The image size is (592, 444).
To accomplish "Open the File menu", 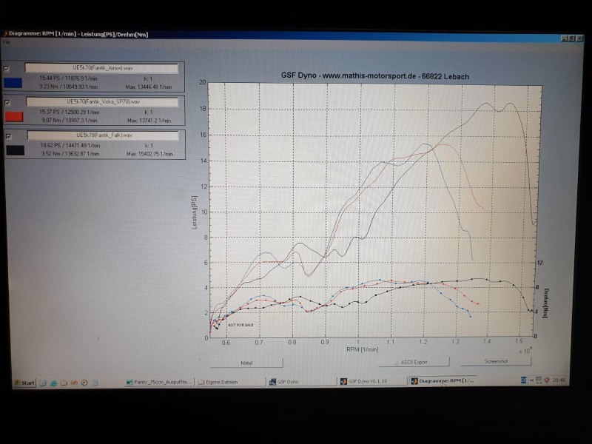I will (6, 41).
